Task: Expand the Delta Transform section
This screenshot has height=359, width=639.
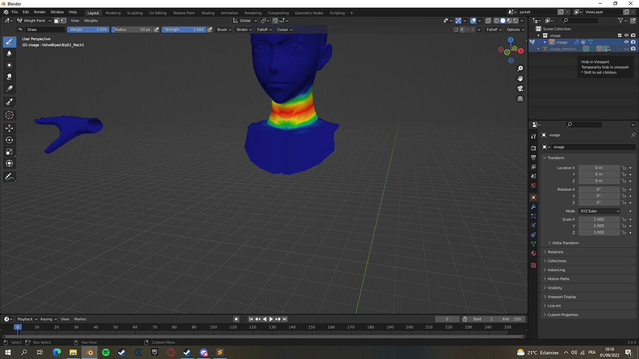Action: 565,243
